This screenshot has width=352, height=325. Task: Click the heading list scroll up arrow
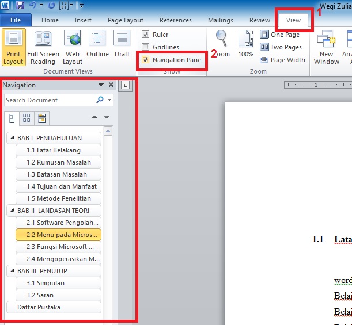[108, 131]
